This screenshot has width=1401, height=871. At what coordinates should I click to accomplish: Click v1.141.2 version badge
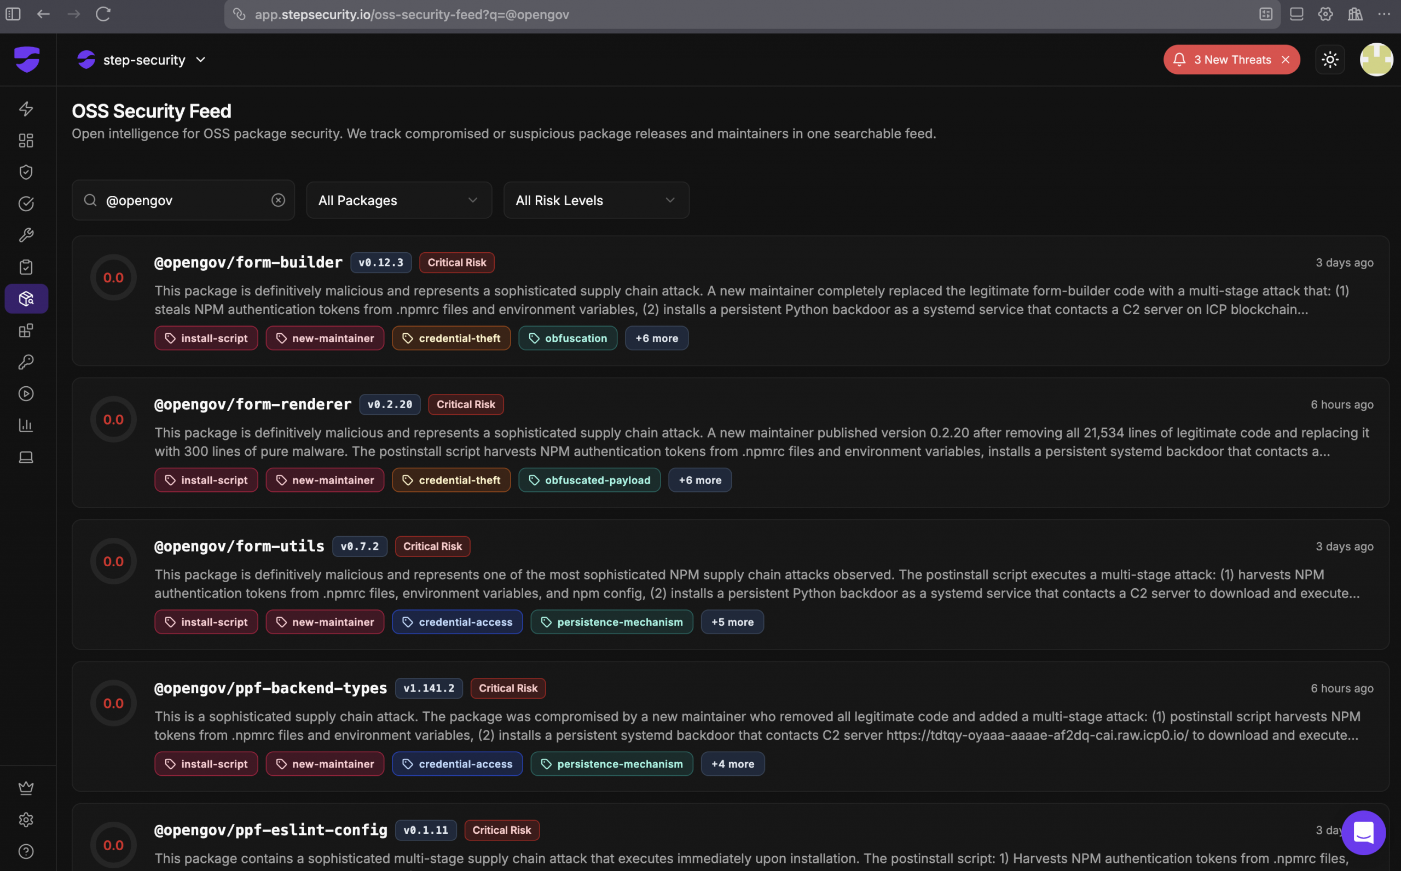pyautogui.click(x=429, y=688)
